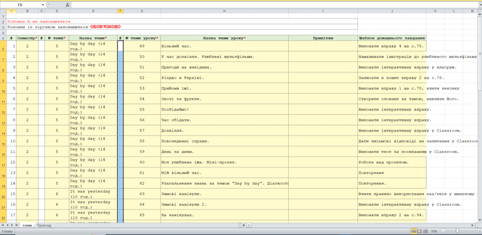Viewport: 482px width, 235px height.
Task: Click horizontal scrollbar left arrow
Action: [x=244, y=225]
